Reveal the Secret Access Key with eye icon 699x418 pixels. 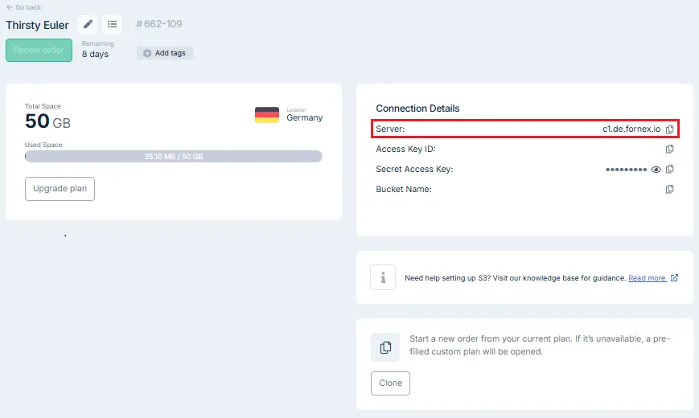pos(656,170)
